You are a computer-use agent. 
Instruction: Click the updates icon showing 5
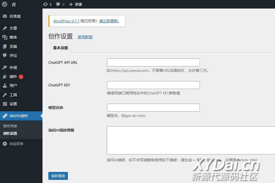[45, 5]
